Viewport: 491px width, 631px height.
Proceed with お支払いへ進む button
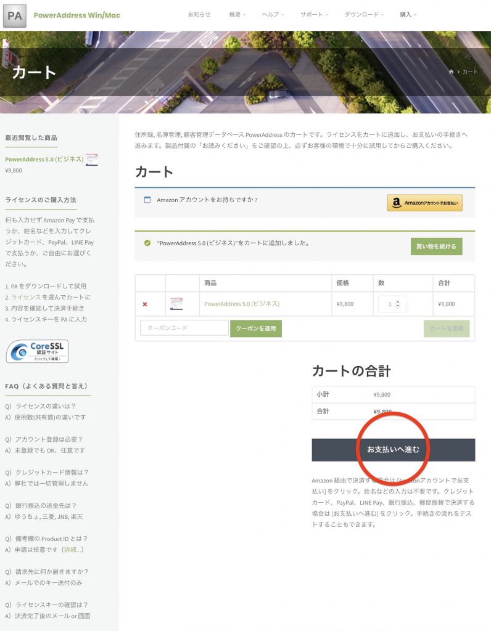click(393, 449)
